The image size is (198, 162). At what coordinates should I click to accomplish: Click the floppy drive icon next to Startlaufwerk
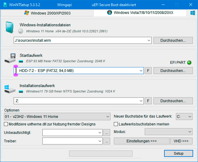(x=10, y=58)
